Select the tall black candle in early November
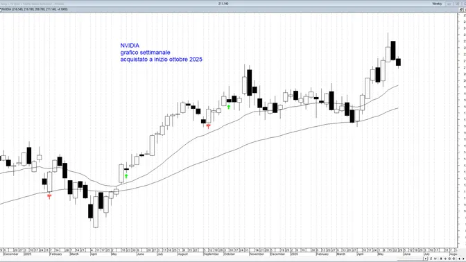The height and width of the screenshot is (262, 466). click(x=250, y=82)
